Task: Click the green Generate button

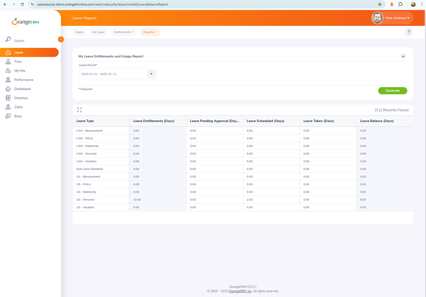Action: [x=392, y=91]
